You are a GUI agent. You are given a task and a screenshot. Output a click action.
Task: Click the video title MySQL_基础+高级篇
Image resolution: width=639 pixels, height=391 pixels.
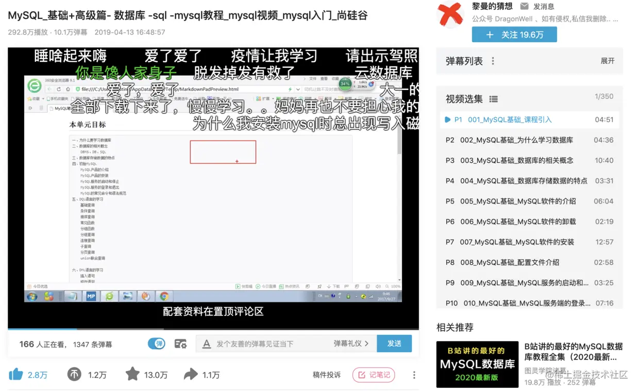188,15
